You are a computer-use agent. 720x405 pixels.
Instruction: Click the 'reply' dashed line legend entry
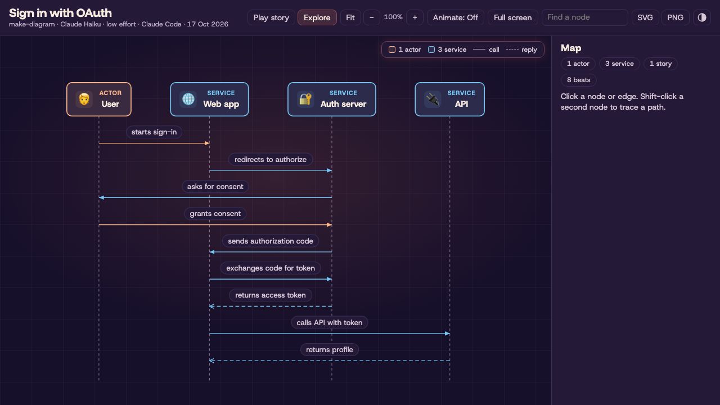coord(521,49)
